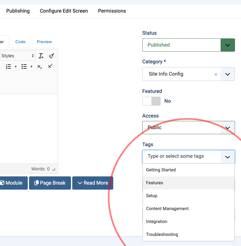This screenshot has width=241, height=246.
Task: Click the clear formatting icon
Action: click(41, 56)
